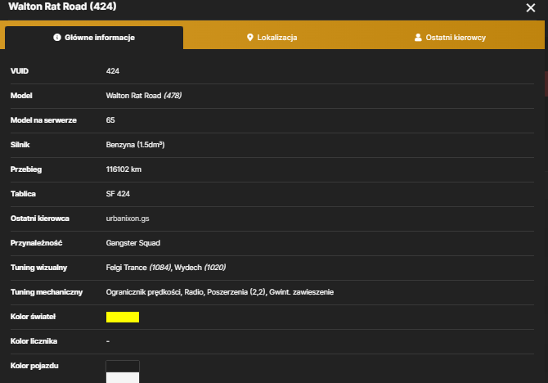Select the Przynależność value Gangster Squad
This screenshot has height=383, width=548.
[133, 243]
